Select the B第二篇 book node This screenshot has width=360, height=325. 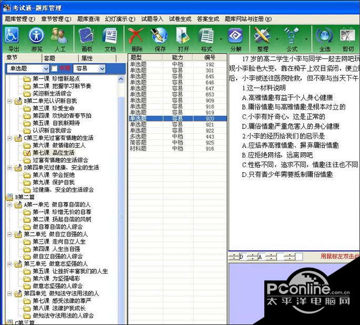tap(20, 197)
